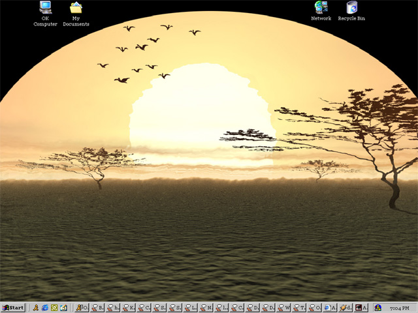
Task: Click the system tray icon beside clock
Action: click(378, 307)
